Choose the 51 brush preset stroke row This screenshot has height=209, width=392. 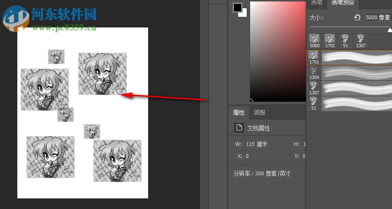pyautogui.click(x=349, y=104)
